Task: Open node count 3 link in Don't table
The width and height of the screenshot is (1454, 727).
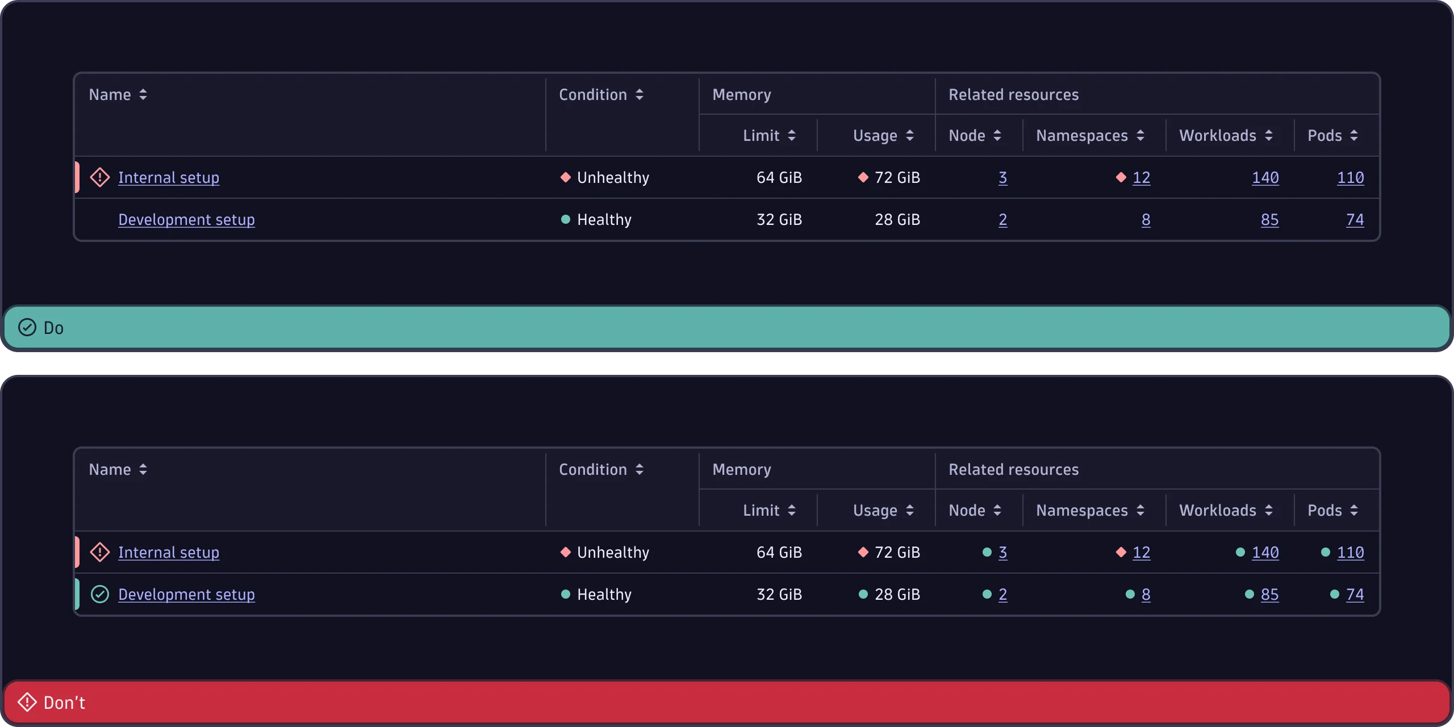Action: (1003, 553)
